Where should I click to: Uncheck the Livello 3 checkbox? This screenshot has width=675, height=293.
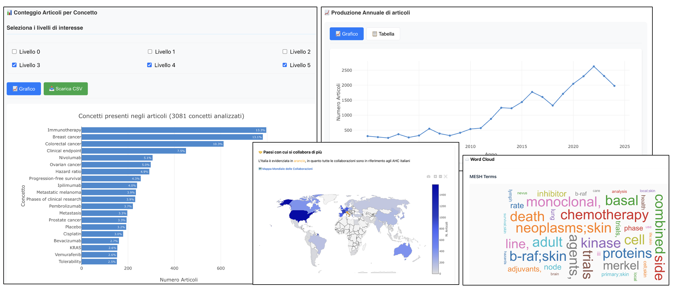tap(14, 65)
